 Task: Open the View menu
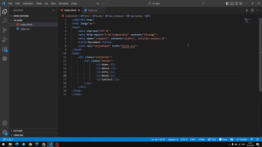[39, 4]
